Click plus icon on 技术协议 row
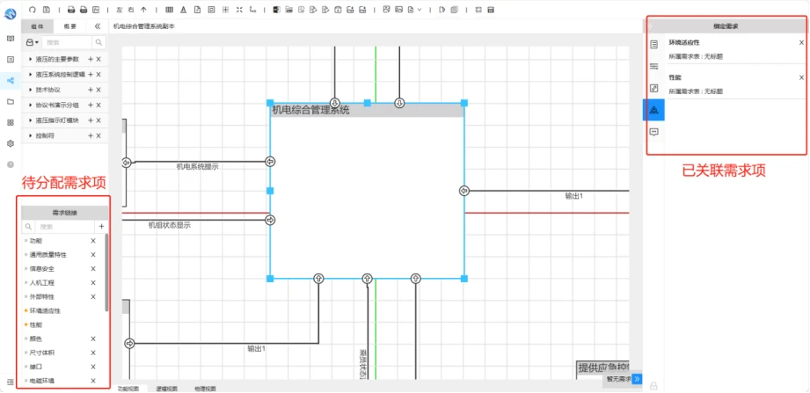810x393 pixels. (x=91, y=90)
